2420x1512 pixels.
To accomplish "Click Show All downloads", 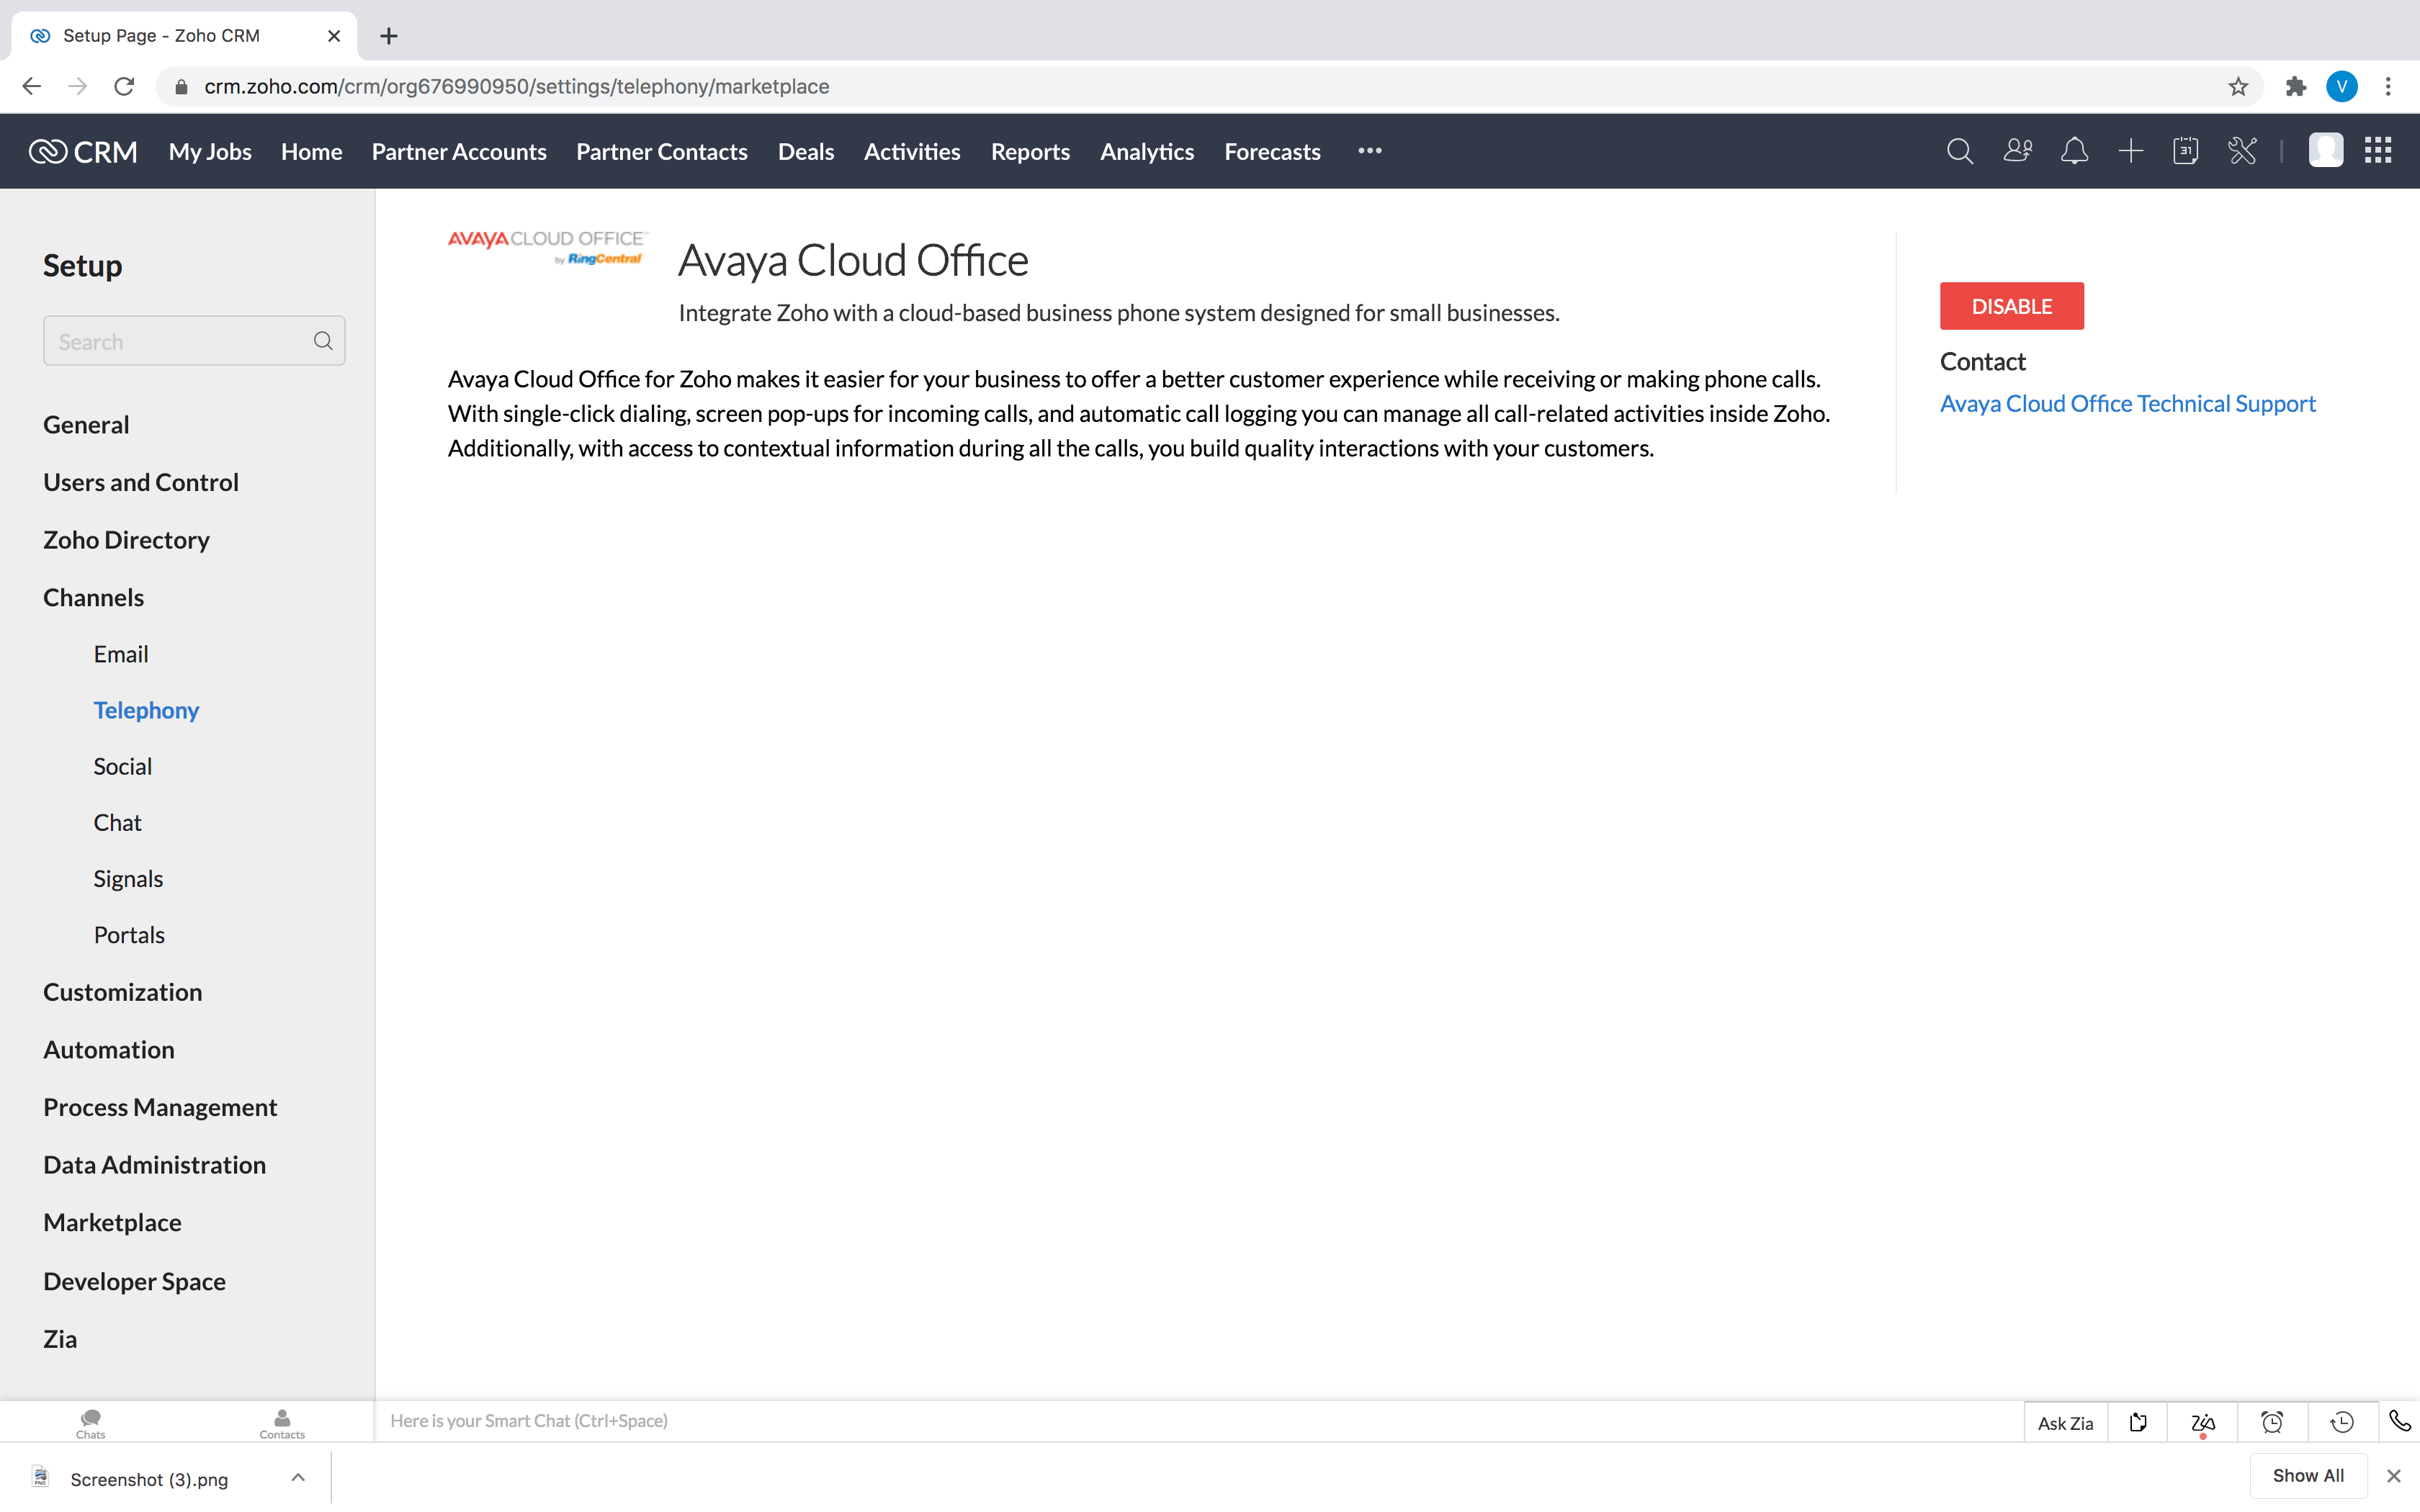I will click(x=2308, y=1475).
